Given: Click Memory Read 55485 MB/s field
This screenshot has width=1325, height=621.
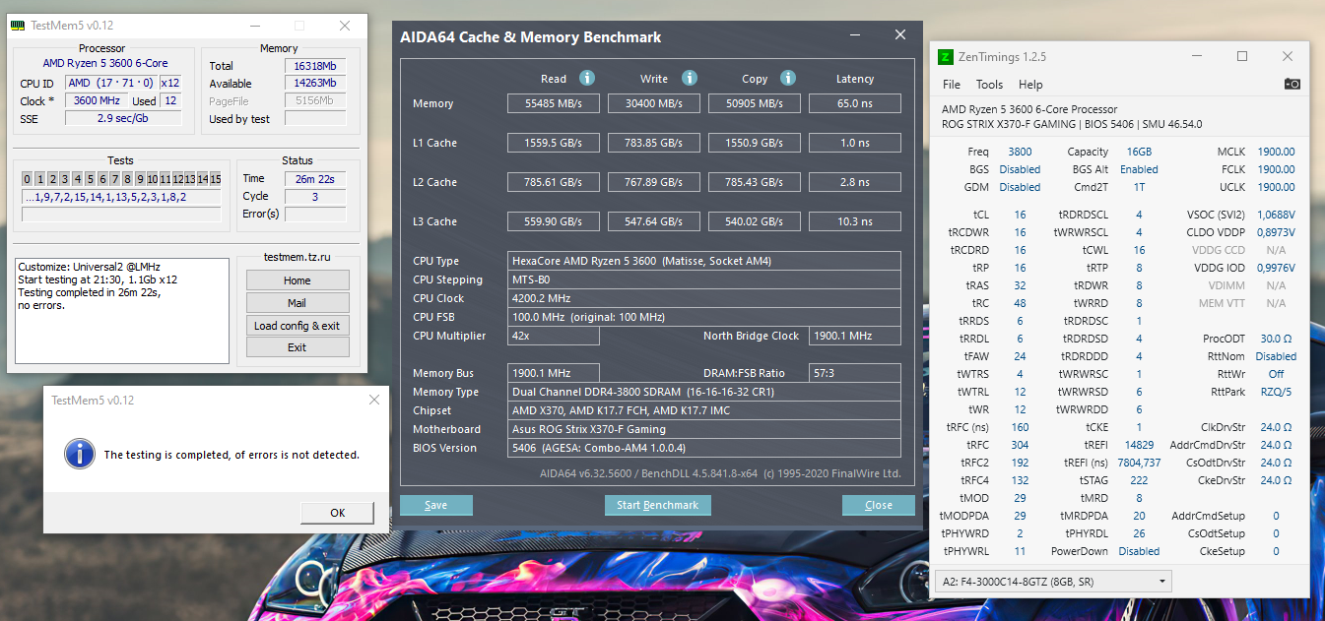Looking at the screenshot, I should coord(554,103).
